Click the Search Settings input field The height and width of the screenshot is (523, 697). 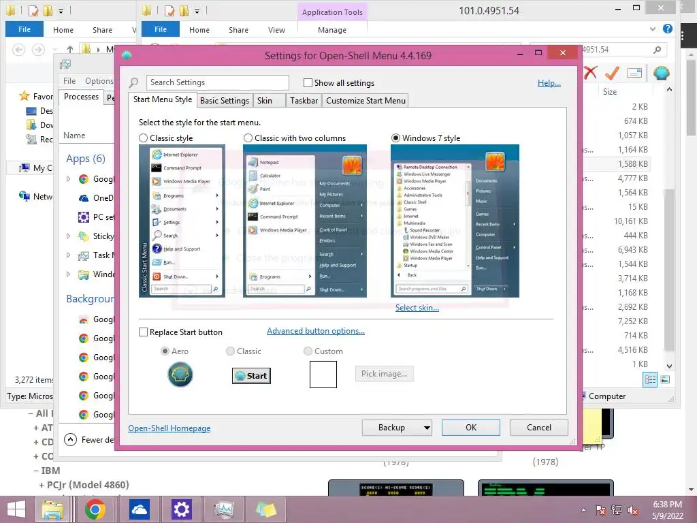pos(218,82)
